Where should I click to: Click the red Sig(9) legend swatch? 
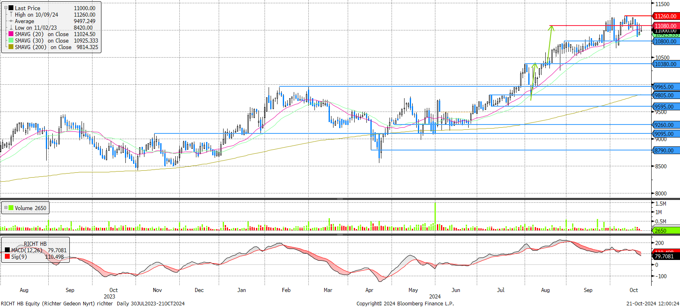7,256
